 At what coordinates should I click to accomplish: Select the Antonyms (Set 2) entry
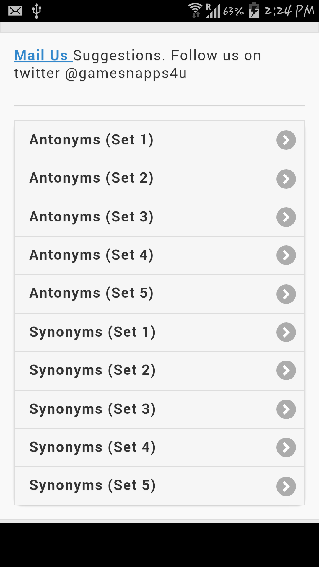coord(92,178)
